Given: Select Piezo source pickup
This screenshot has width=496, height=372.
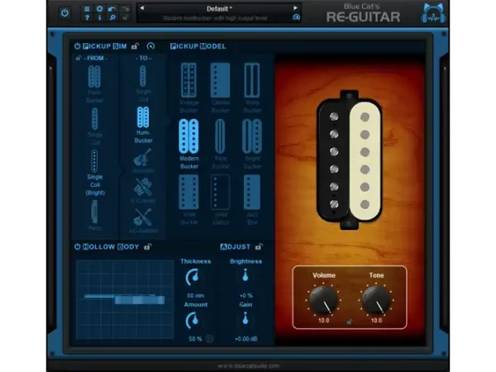Looking at the screenshot, I should click(94, 216).
